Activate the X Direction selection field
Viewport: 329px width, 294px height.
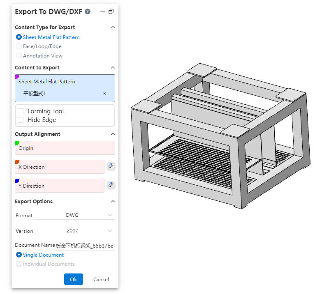(x=60, y=167)
